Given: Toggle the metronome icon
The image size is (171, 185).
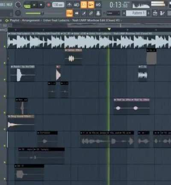Looking at the screenshot, I should (69, 5).
